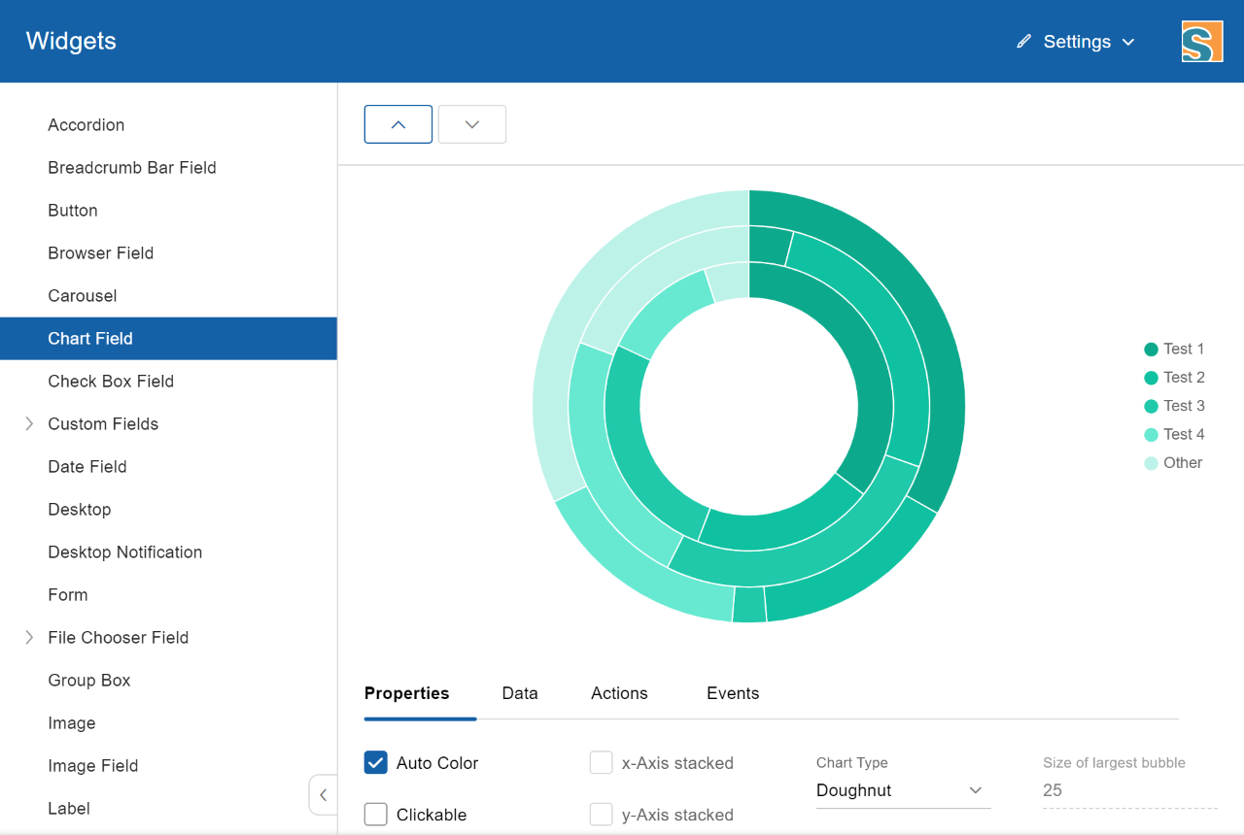Click the Scout logo in header
1244x835 pixels.
(1202, 42)
